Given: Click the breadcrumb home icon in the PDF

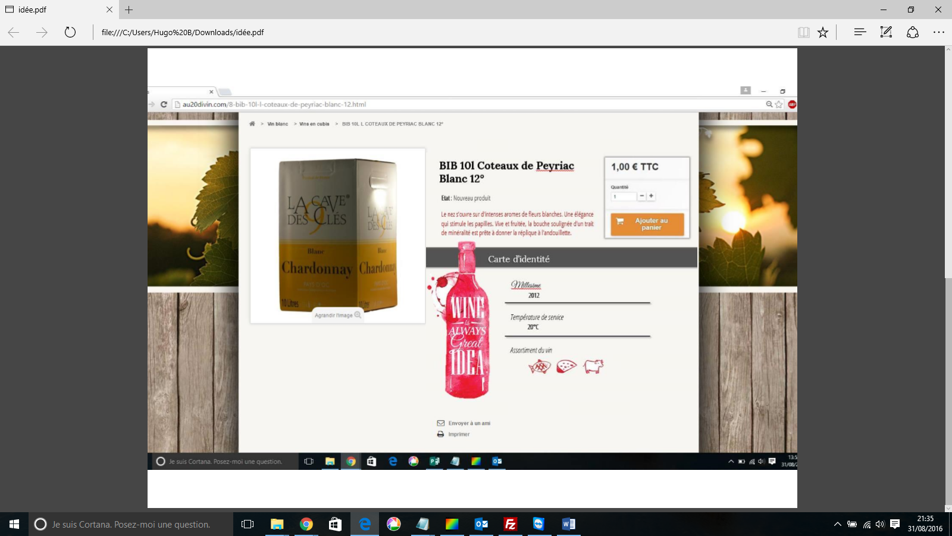Looking at the screenshot, I should 252,124.
